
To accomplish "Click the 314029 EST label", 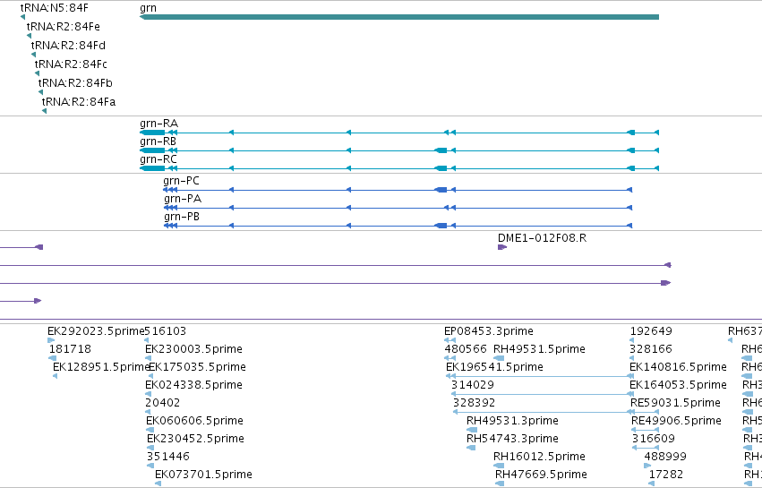I will coord(473,385).
